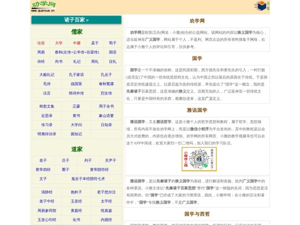Open 诗经 from the classics list
The height and width of the screenshot is (225, 300).
tap(40, 61)
